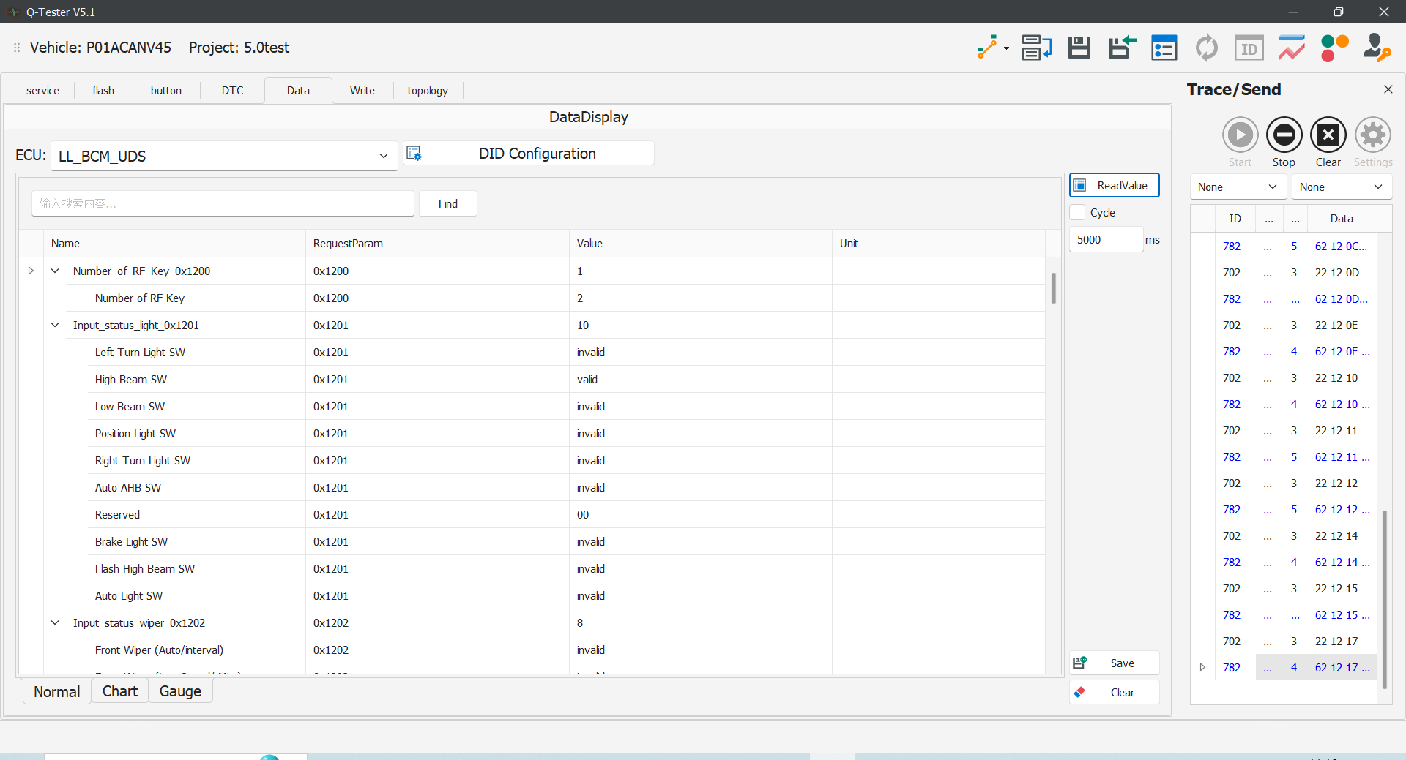1406x760 pixels.
Task: Click the Find button
Action: (x=448, y=204)
